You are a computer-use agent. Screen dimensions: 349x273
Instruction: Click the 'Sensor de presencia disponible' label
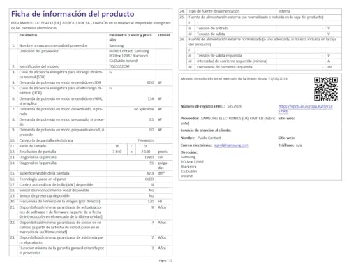coord(44,195)
